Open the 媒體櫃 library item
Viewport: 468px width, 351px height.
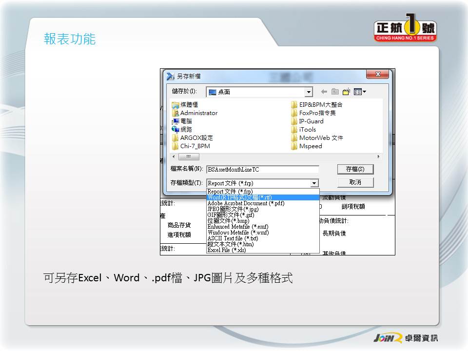click(x=189, y=104)
